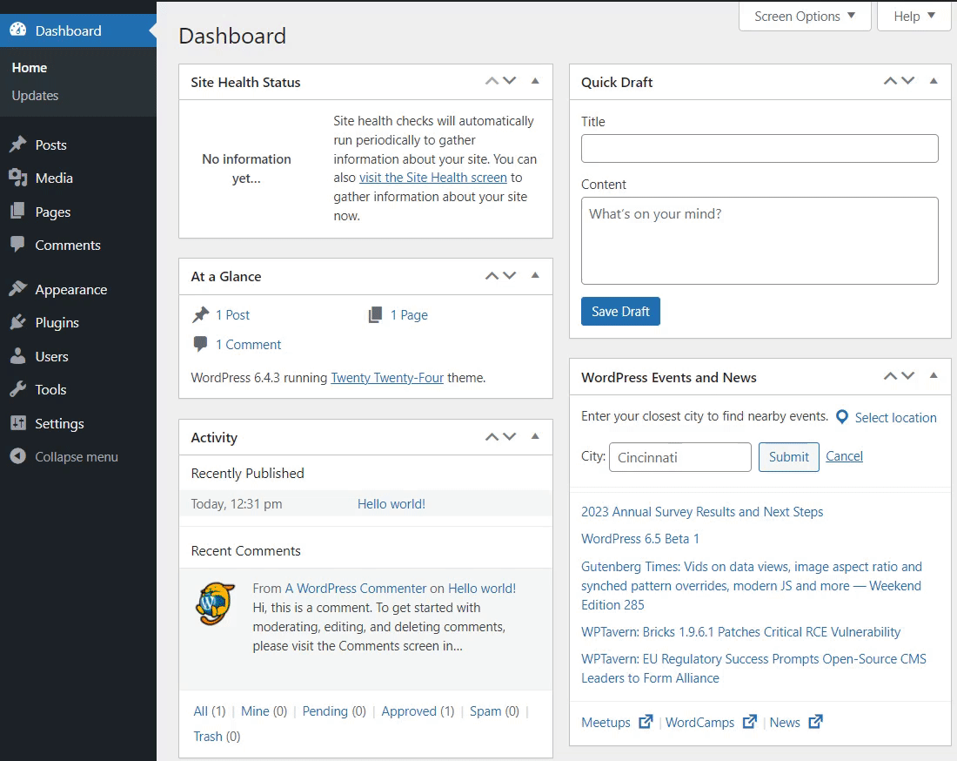Click the Select location link
This screenshot has width=957, height=761.
click(895, 418)
